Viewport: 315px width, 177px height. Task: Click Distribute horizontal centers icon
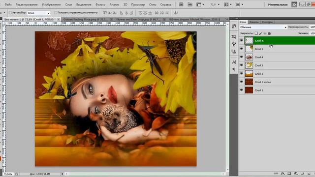click(162, 13)
